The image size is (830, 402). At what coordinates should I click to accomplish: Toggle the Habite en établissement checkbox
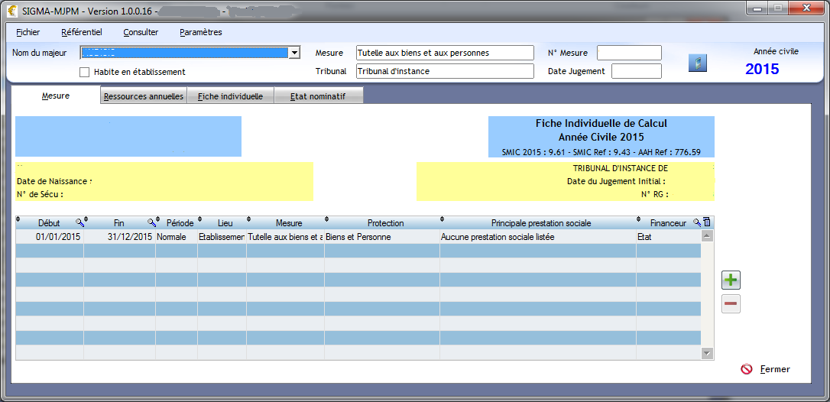[86, 72]
